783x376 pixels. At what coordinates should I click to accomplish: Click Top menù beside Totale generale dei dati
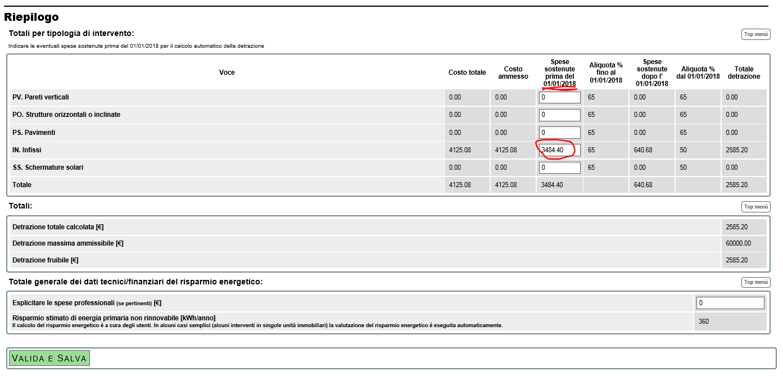coord(755,282)
